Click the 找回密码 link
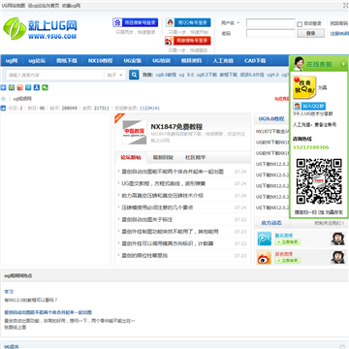This screenshot has height=349, width=349. tap(339, 23)
